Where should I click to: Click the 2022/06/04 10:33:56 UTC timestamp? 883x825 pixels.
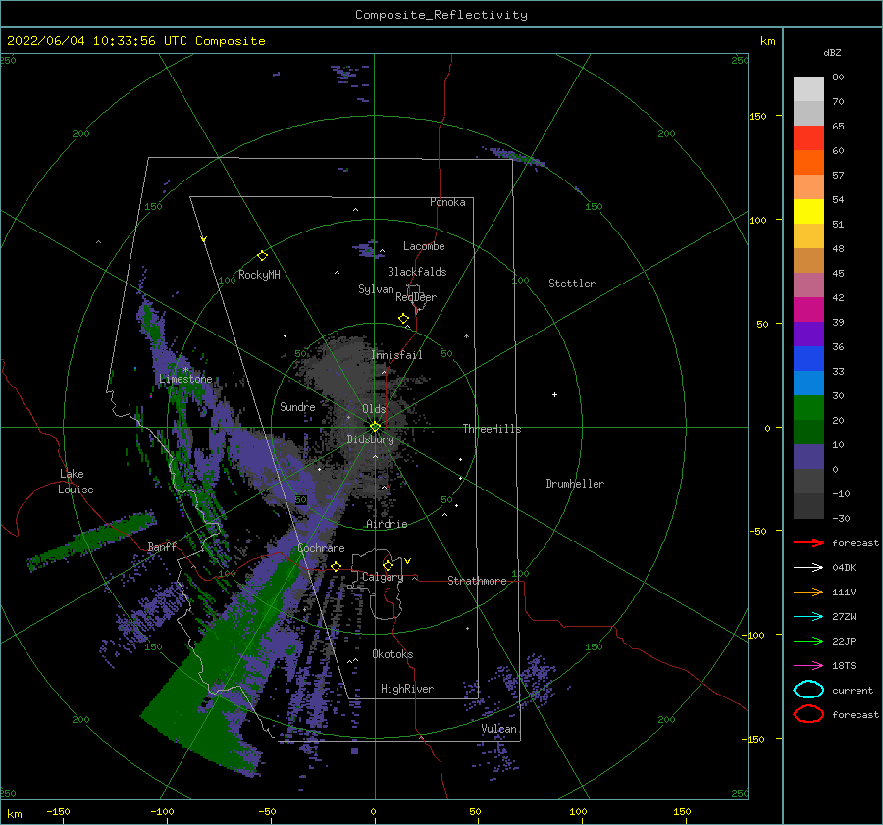85,41
